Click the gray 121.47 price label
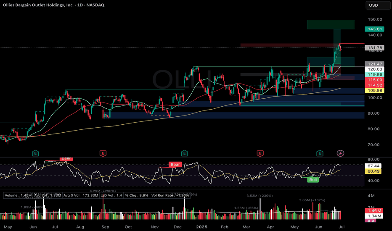Image resolution: width=392 pixels, height=231 pixels. pyautogui.click(x=374, y=64)
